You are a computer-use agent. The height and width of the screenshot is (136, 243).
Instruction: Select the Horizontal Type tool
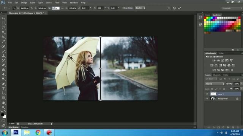tap(3, 88)
